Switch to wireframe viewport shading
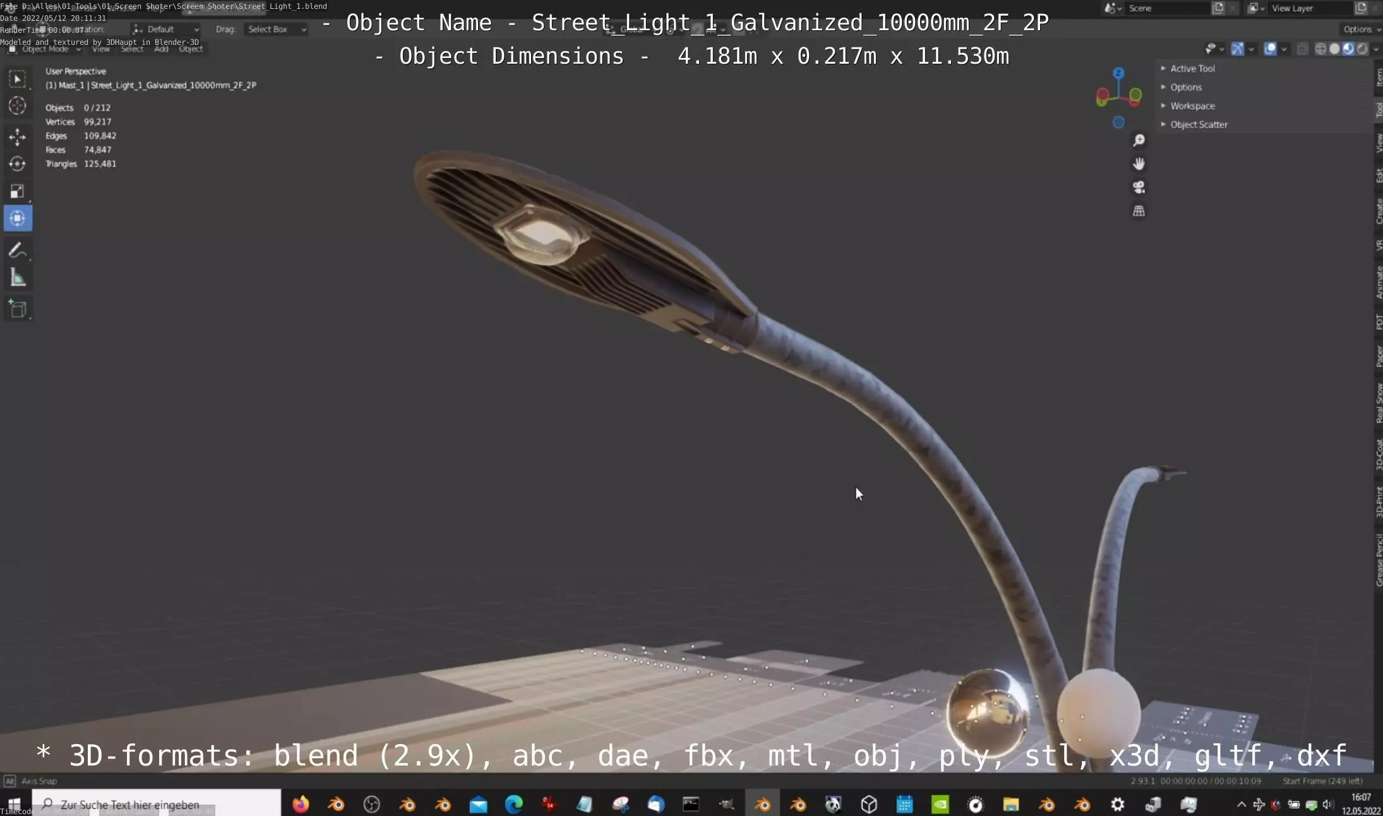This screenshot has width=1383, height=816. [x=1320, y=49]
